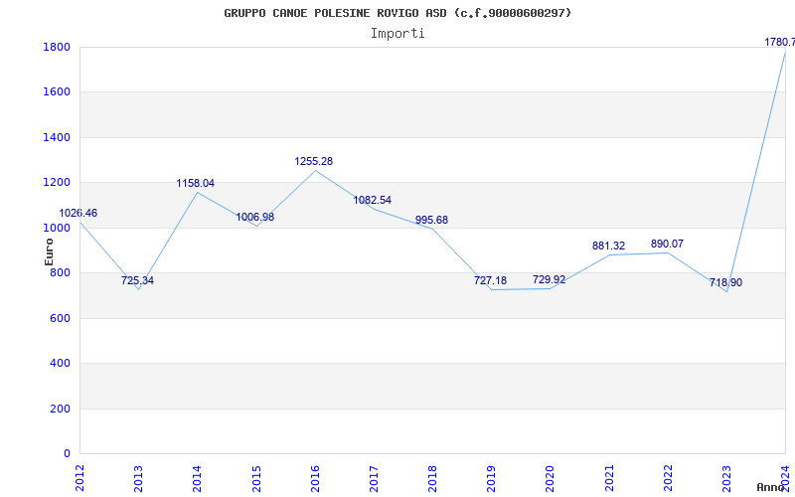Click the 200 y-axis tick label
The image size is (795, 497).
[61, 409]
